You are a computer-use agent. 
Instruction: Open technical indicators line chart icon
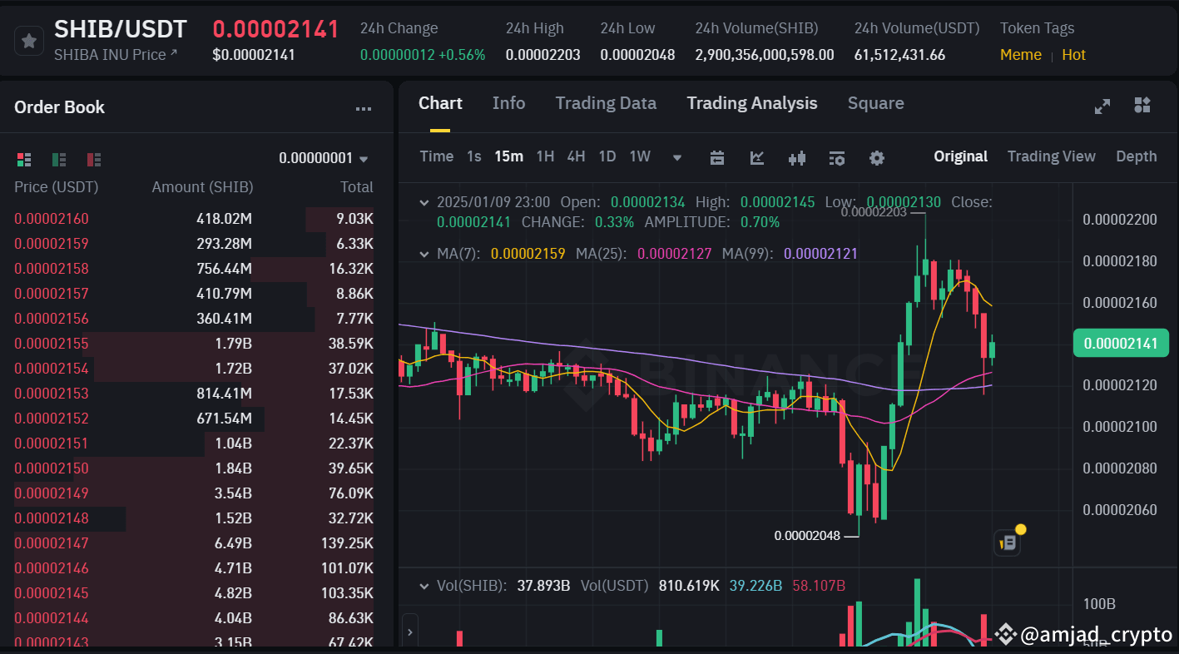pos(757,157)
